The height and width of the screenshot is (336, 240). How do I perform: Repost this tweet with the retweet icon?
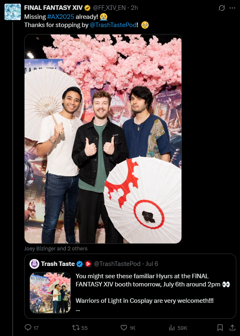coord(75,328)
